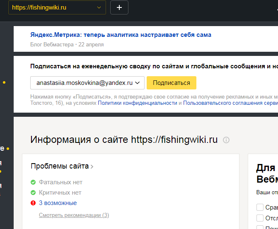Click the plus button to add site
This screenshot has height=229, width=278.
[119, 7]
